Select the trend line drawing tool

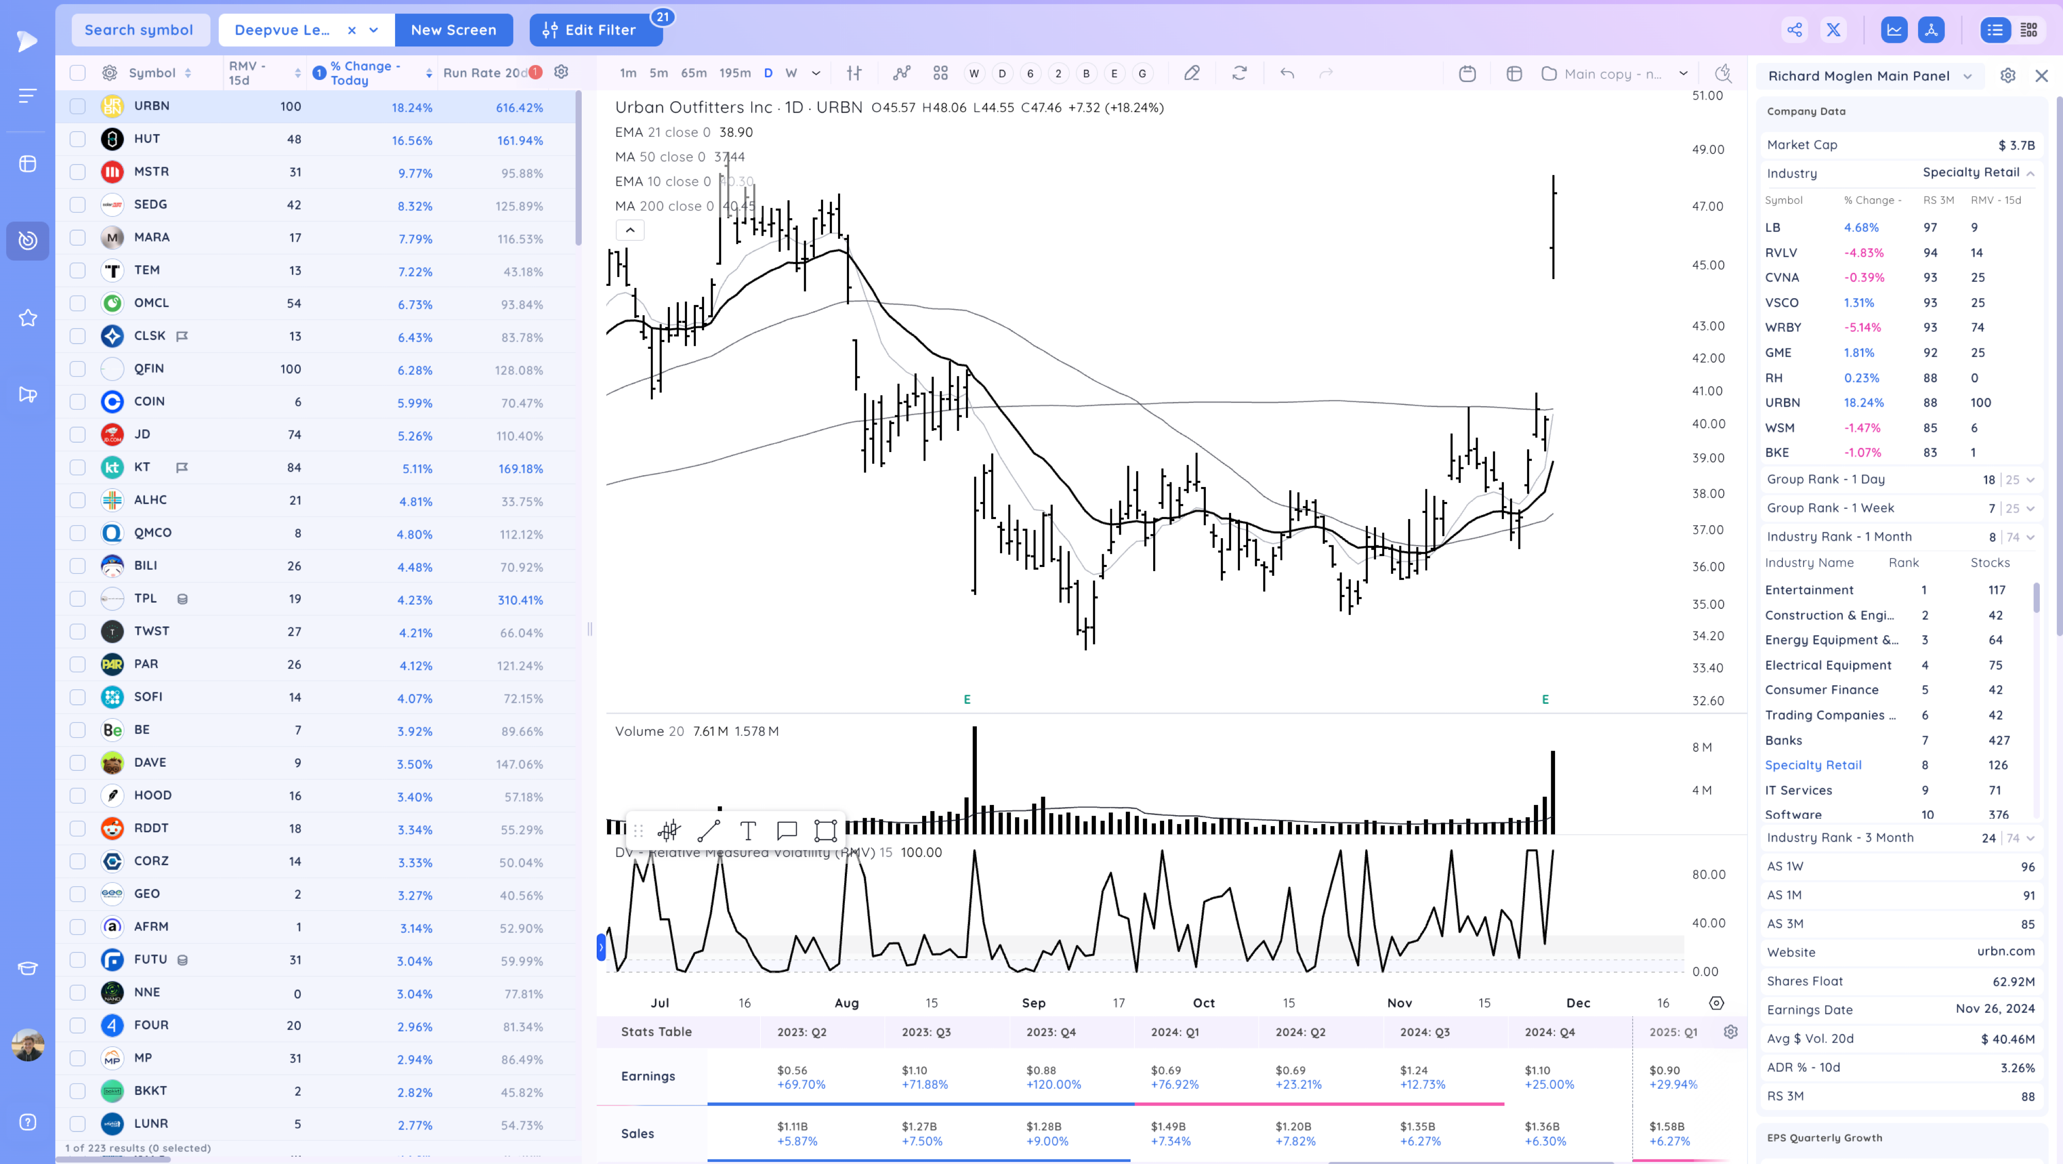coord(709,830)
